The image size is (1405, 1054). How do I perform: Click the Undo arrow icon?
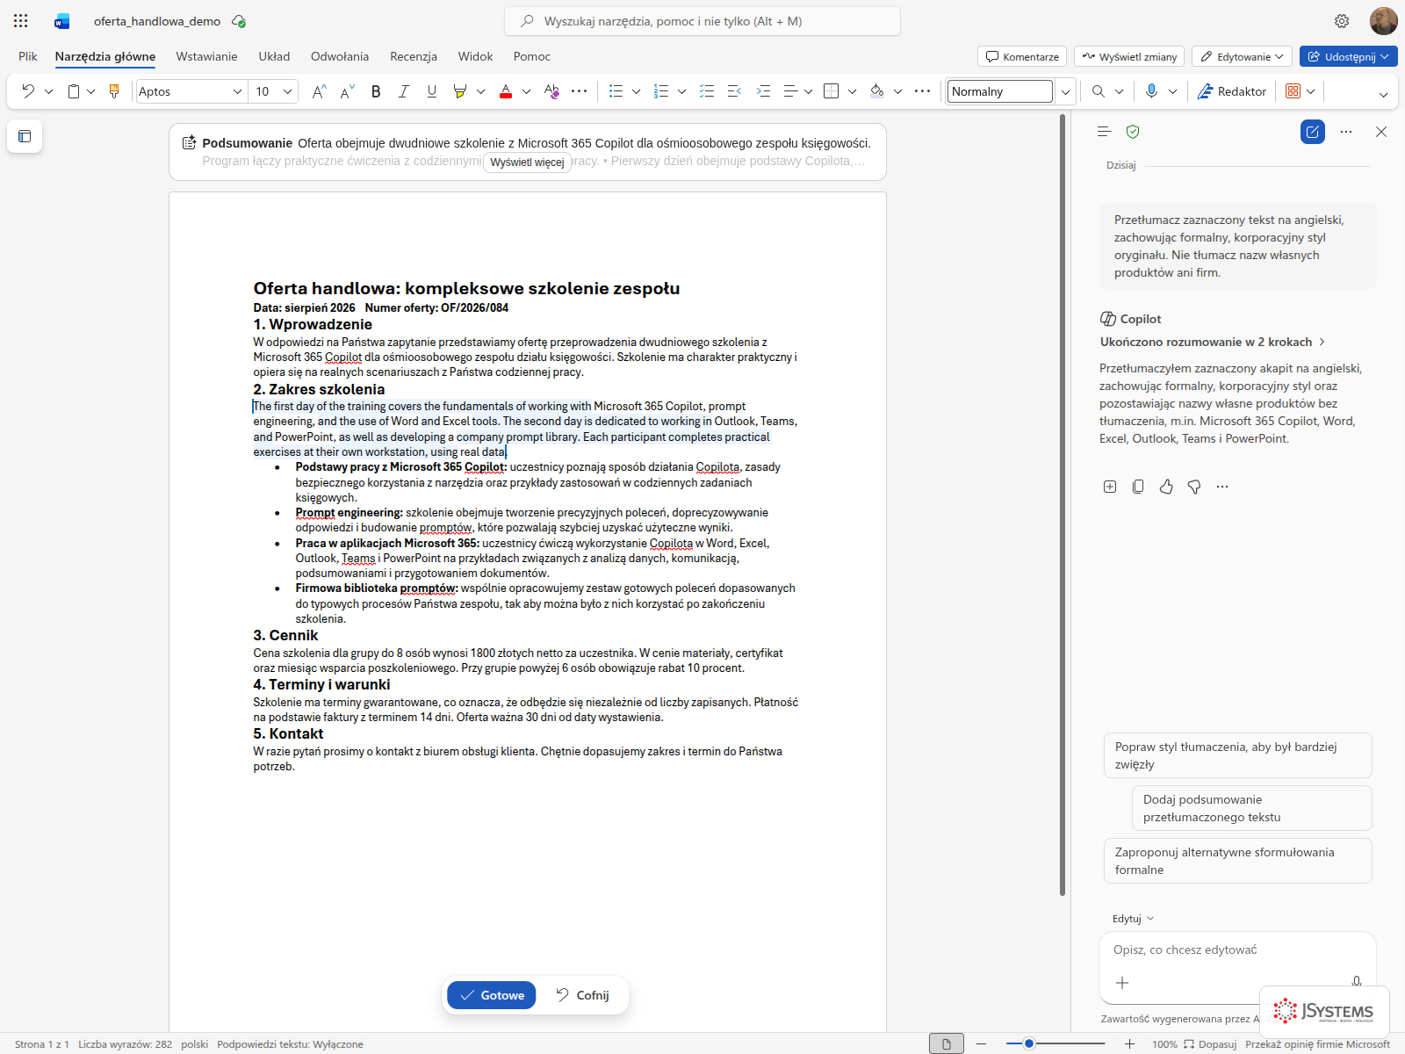click(28, 91)
